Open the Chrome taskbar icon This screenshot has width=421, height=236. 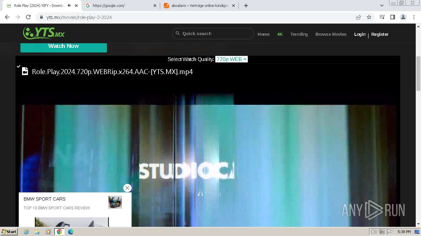[60, 232]
